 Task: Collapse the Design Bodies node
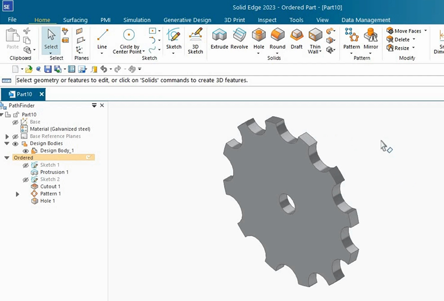pos(7,144)
